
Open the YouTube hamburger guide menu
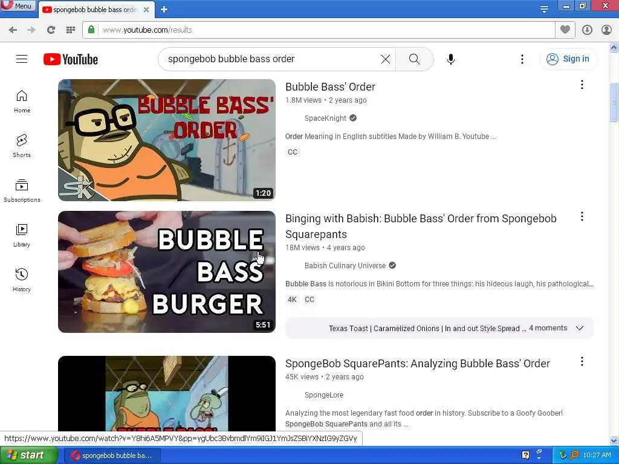(22, 59)
